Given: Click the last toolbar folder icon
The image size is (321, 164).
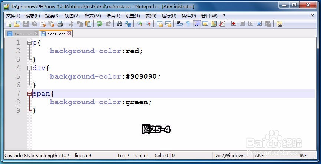Looking at the screenshot, I should click(279, 24).
